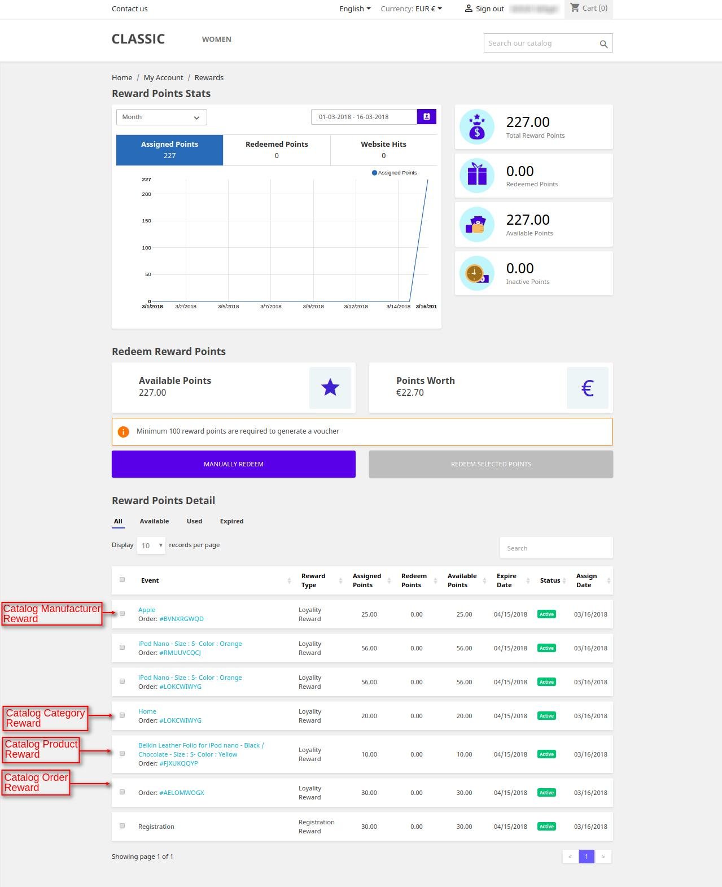Click the Active badge in Registration row
This screenshot has width=722, height=887.
(546, 827)
